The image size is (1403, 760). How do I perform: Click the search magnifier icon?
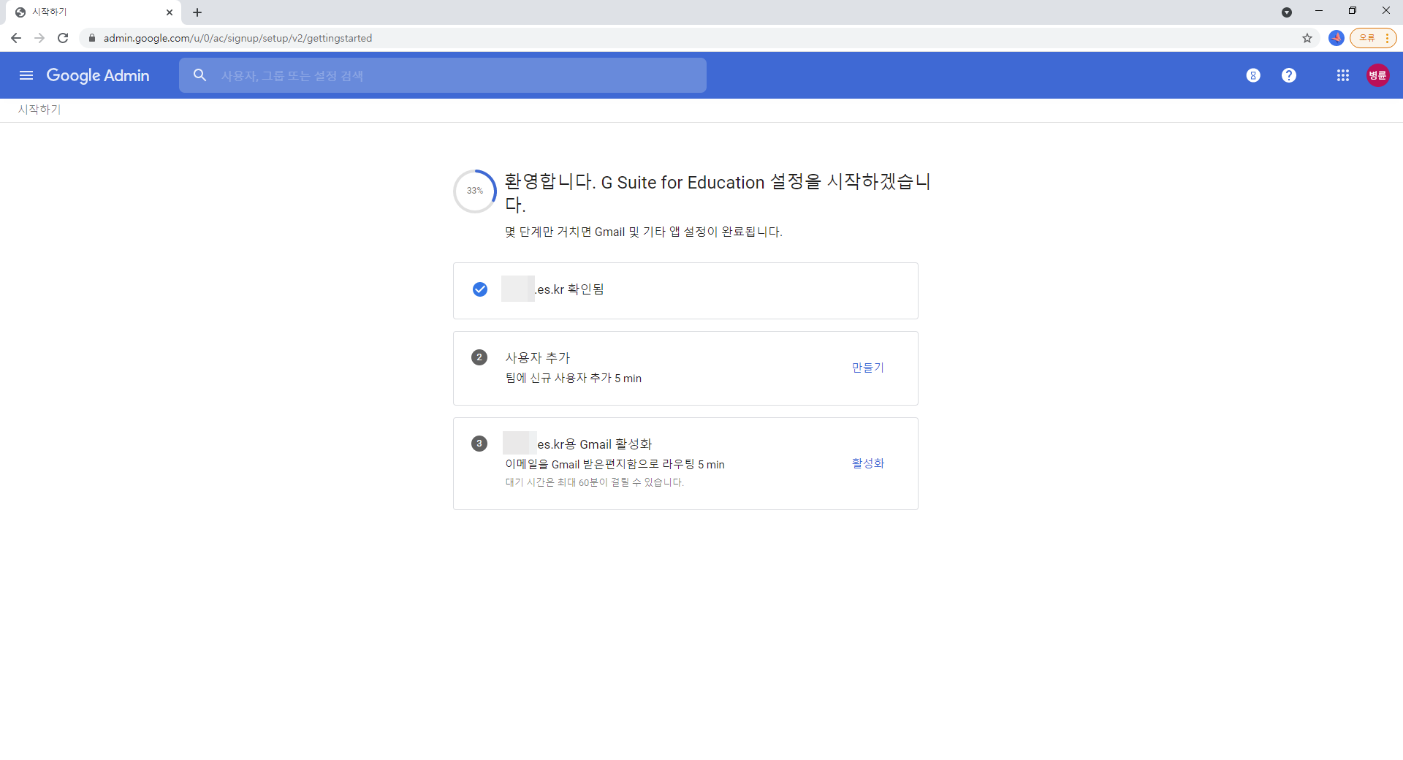pyautogui.click(x=199, y=75)
